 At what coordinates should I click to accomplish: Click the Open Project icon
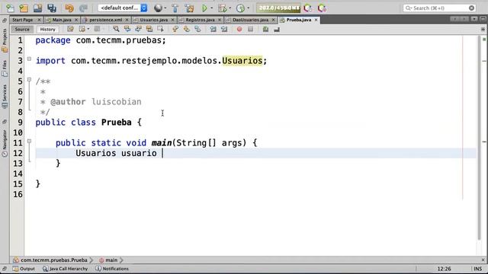[37, 8]
